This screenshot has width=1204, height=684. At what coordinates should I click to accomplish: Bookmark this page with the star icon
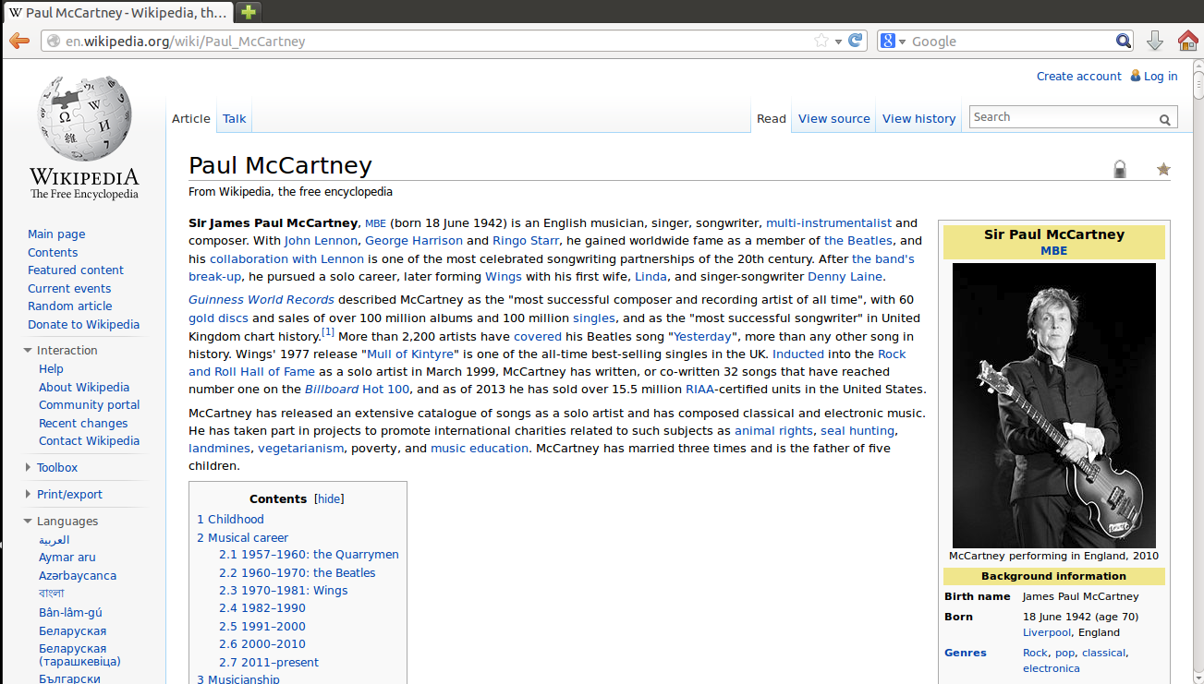[821, 41]
